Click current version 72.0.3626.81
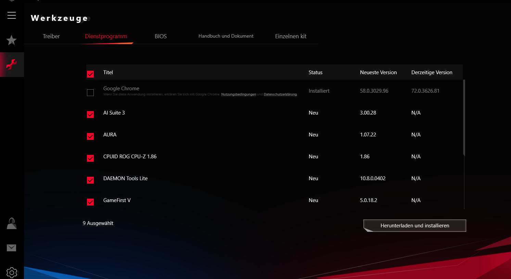Image resolution: width=511 pixels, height=279 pixels. pyautogui.click(x=425, y=91)
